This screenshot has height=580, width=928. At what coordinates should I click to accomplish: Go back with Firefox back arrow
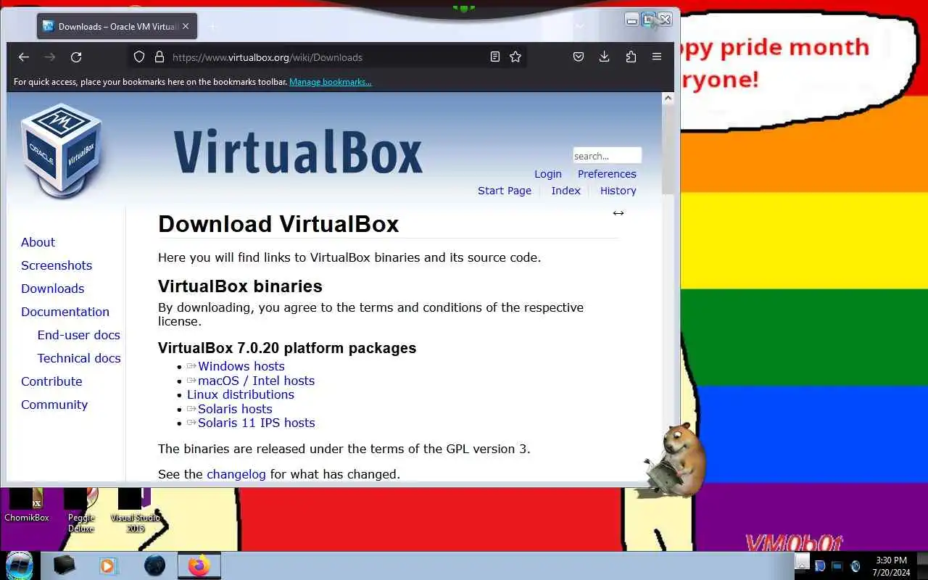click(24, 57)
